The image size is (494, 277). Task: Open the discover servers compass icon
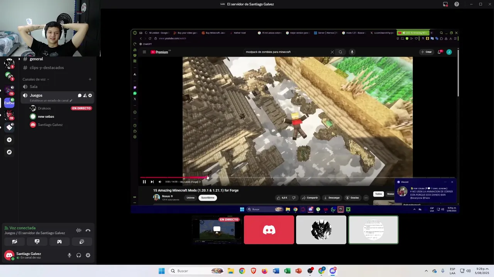coord(9,152)
